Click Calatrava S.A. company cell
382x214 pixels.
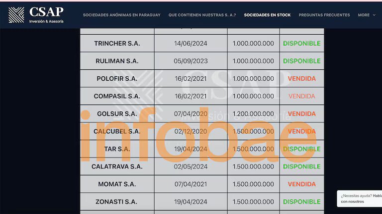pyautogui.click(x=117, y=166)
